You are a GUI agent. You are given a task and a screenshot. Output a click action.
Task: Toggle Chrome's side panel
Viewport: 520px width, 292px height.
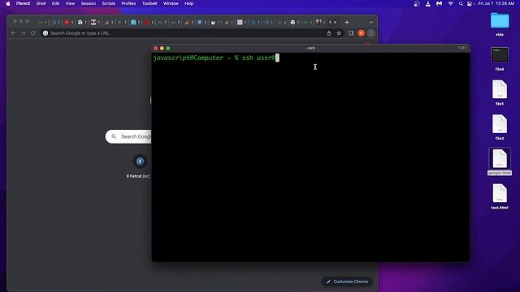tap(351, 33)
